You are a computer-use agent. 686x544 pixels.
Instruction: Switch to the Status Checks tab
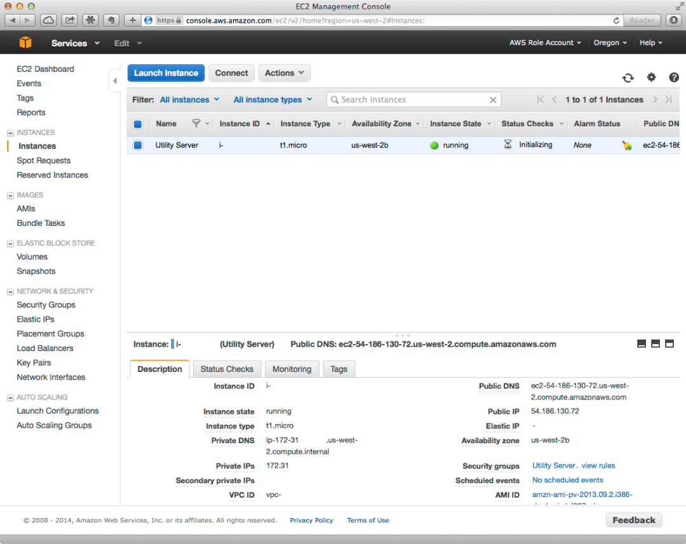(x=227, y=369)
